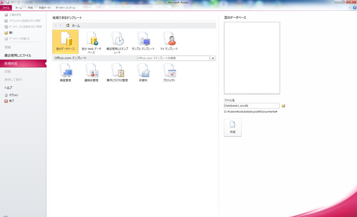The image size is (357, 217).
Task: Select the 非営利 nonprofit template
Action: click(143, 73)
